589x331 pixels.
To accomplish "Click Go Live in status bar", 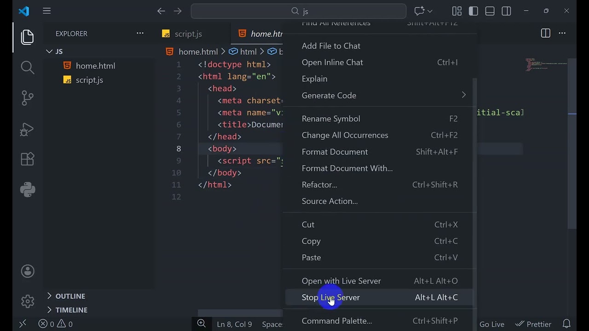I will coord(492,324).
